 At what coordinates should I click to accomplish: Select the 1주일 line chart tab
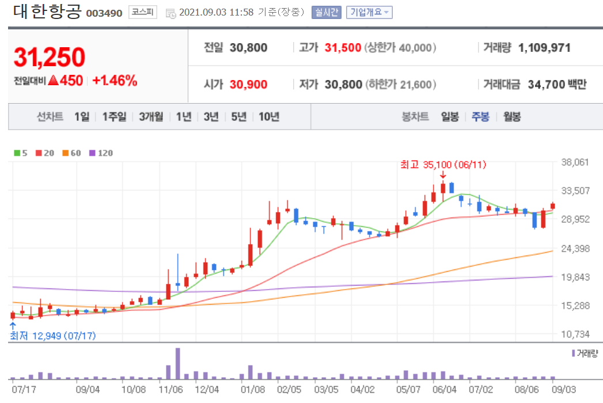point(114,116)
